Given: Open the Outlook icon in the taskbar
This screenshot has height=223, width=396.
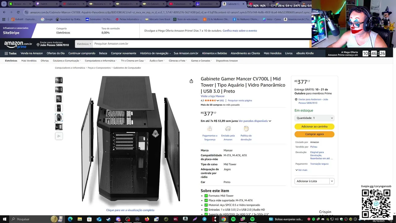Looking at the screenshot, I should click(x=99, y=219).
